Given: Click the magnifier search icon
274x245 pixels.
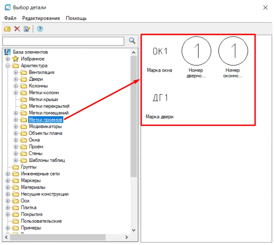Looking at the screenshot, I should 132,41.
